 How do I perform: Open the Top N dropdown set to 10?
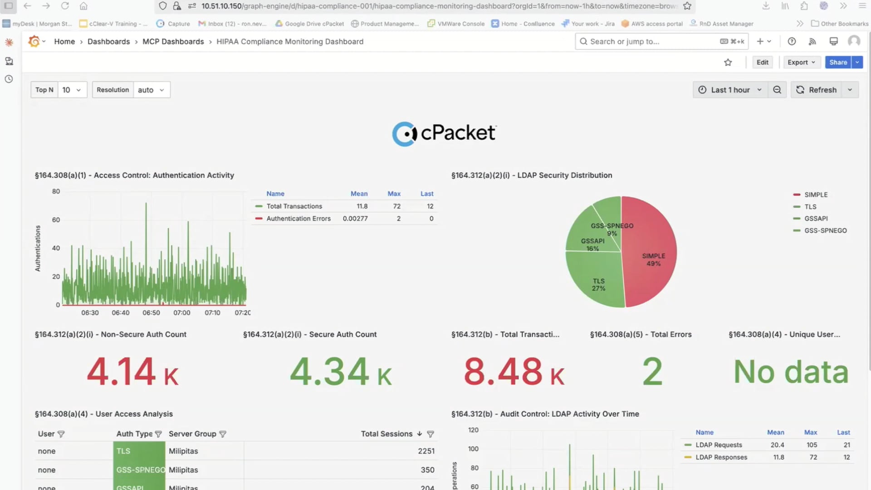[x=72, y=89]
